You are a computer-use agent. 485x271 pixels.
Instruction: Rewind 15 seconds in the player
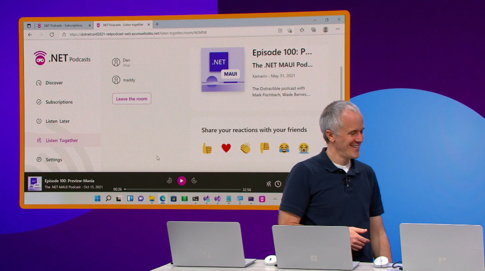169,181
